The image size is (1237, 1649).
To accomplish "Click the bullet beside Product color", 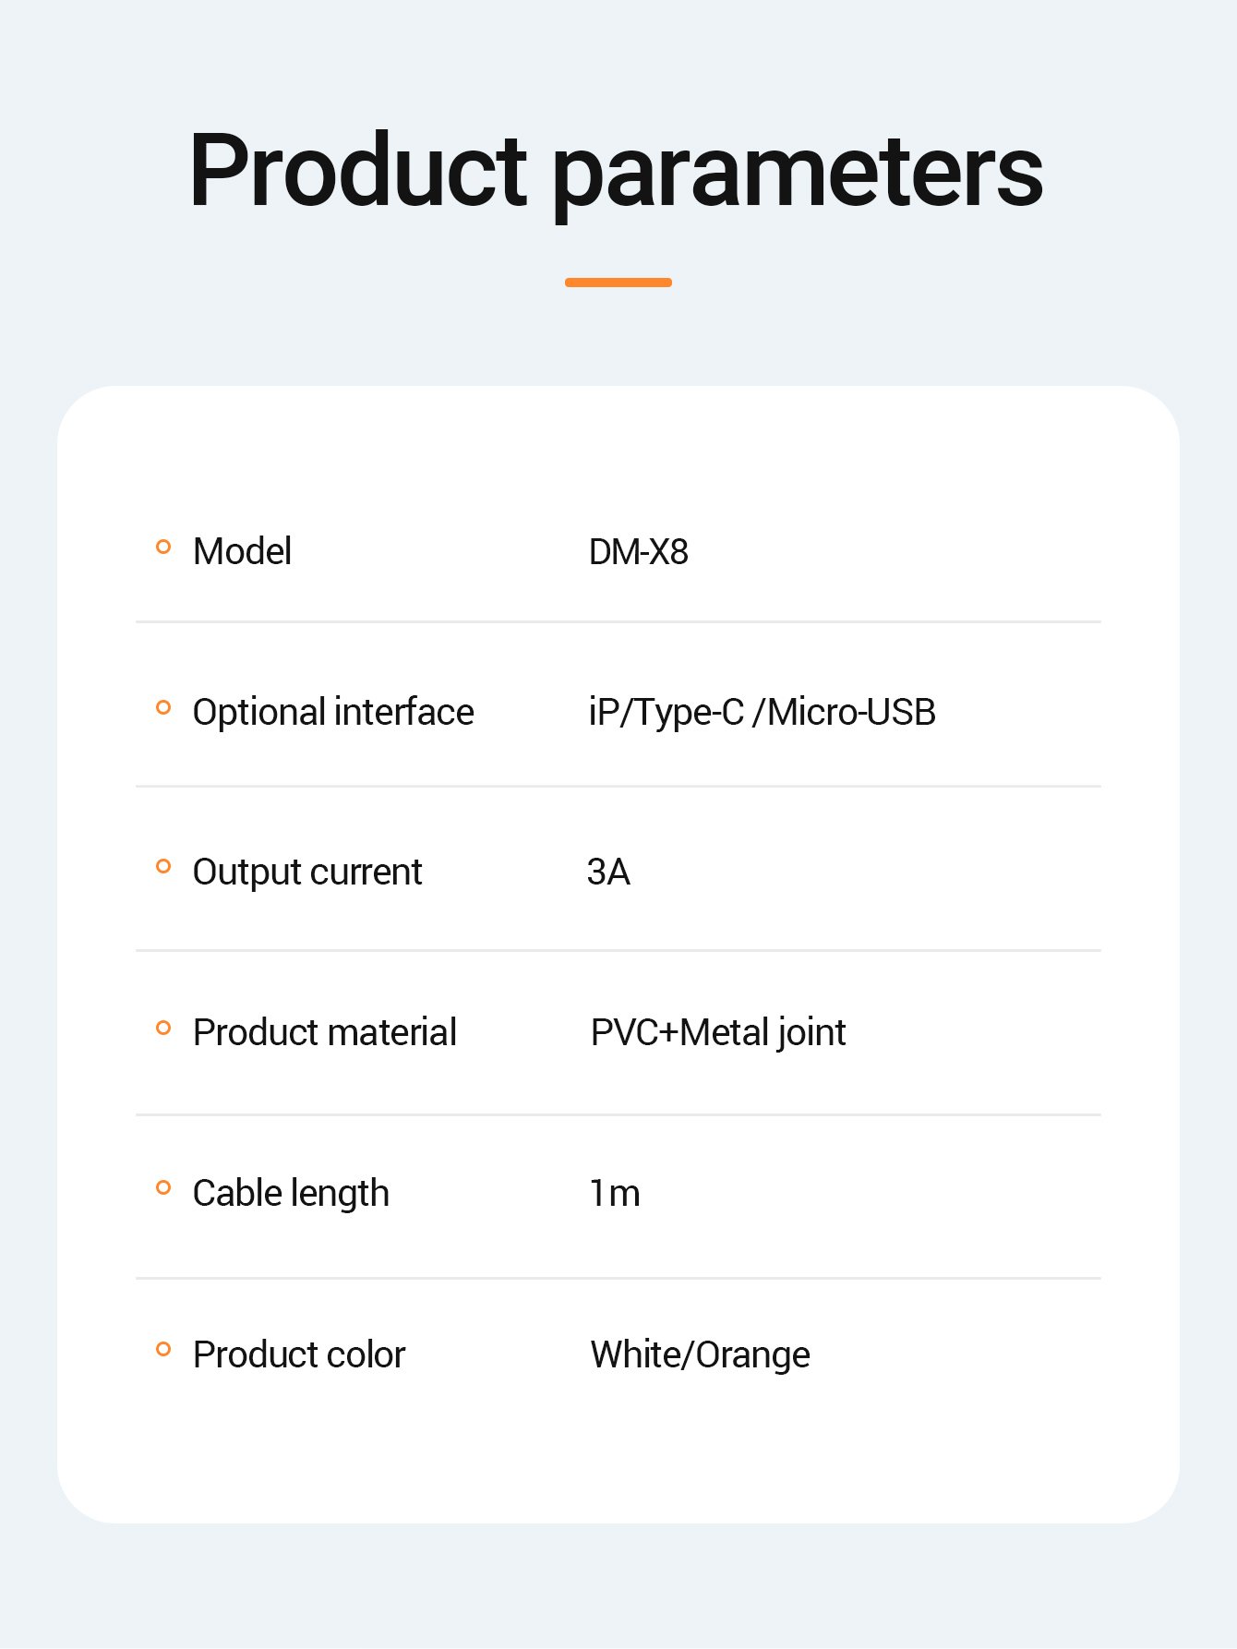I will click(163, 1349).
